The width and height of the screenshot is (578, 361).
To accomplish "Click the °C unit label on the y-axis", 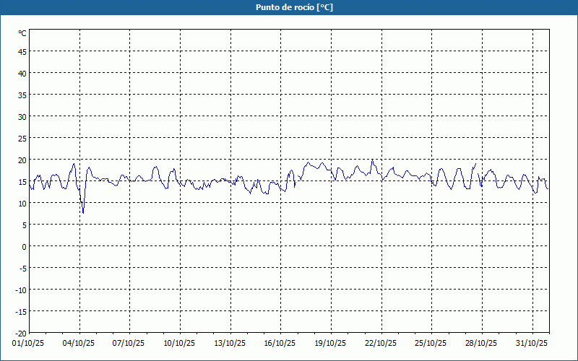I will click(x=22, y=33).
